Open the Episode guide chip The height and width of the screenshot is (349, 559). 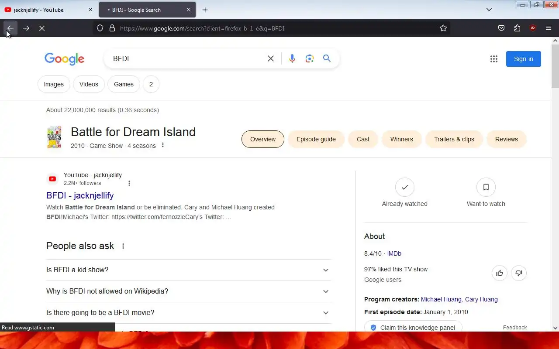[x=316, y=139]
